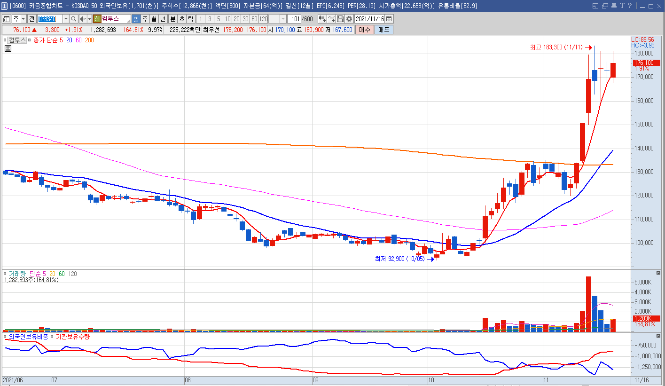The height and width of the screenshot is (386, 665).
Task: Click the 225,222백만 trading value
Action: coord(185,30)
